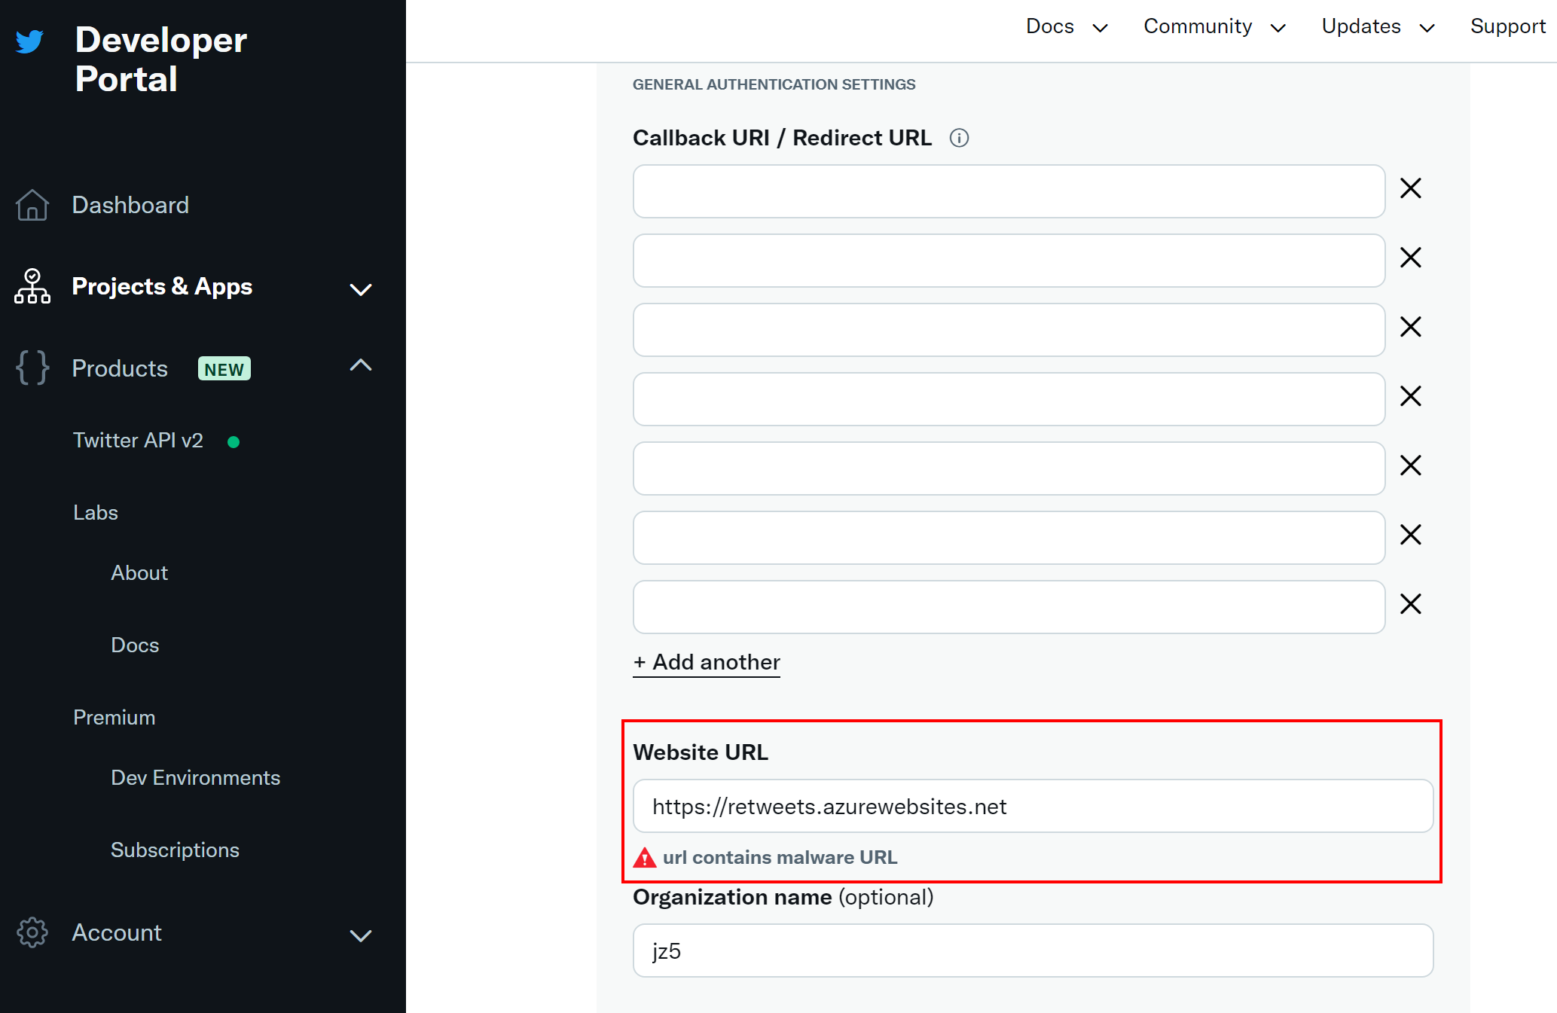Click the Account gear icon
This screenshot has width=1557, height=1013.
pos(32,932)
